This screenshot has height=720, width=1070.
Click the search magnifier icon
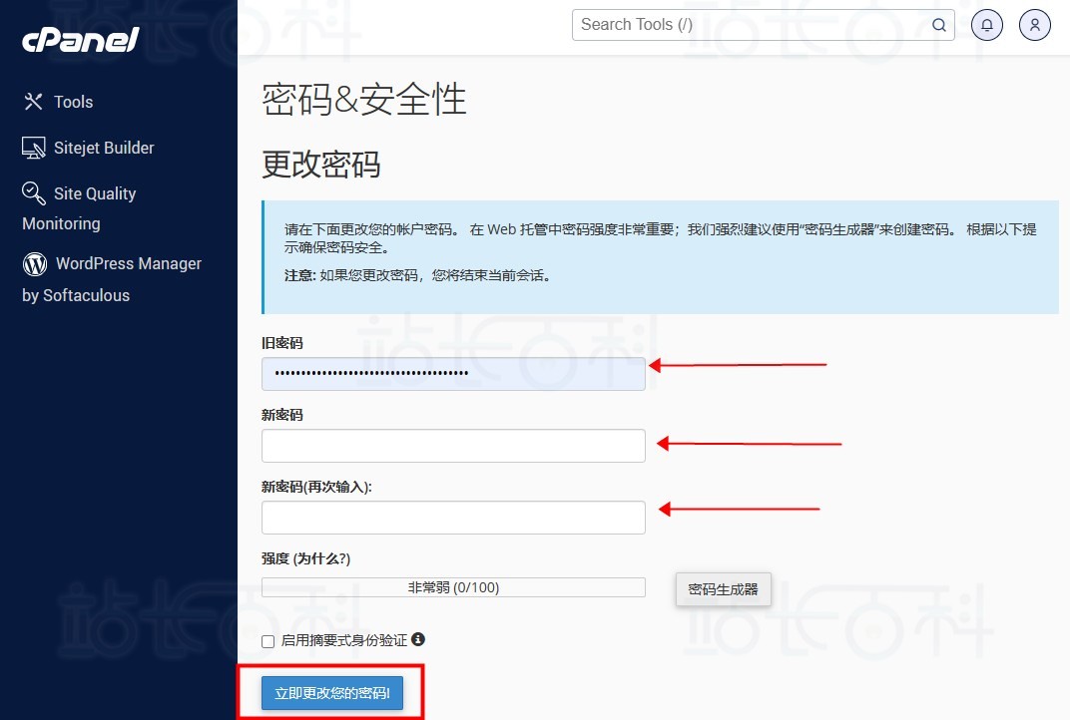click(x=939, y=25)
